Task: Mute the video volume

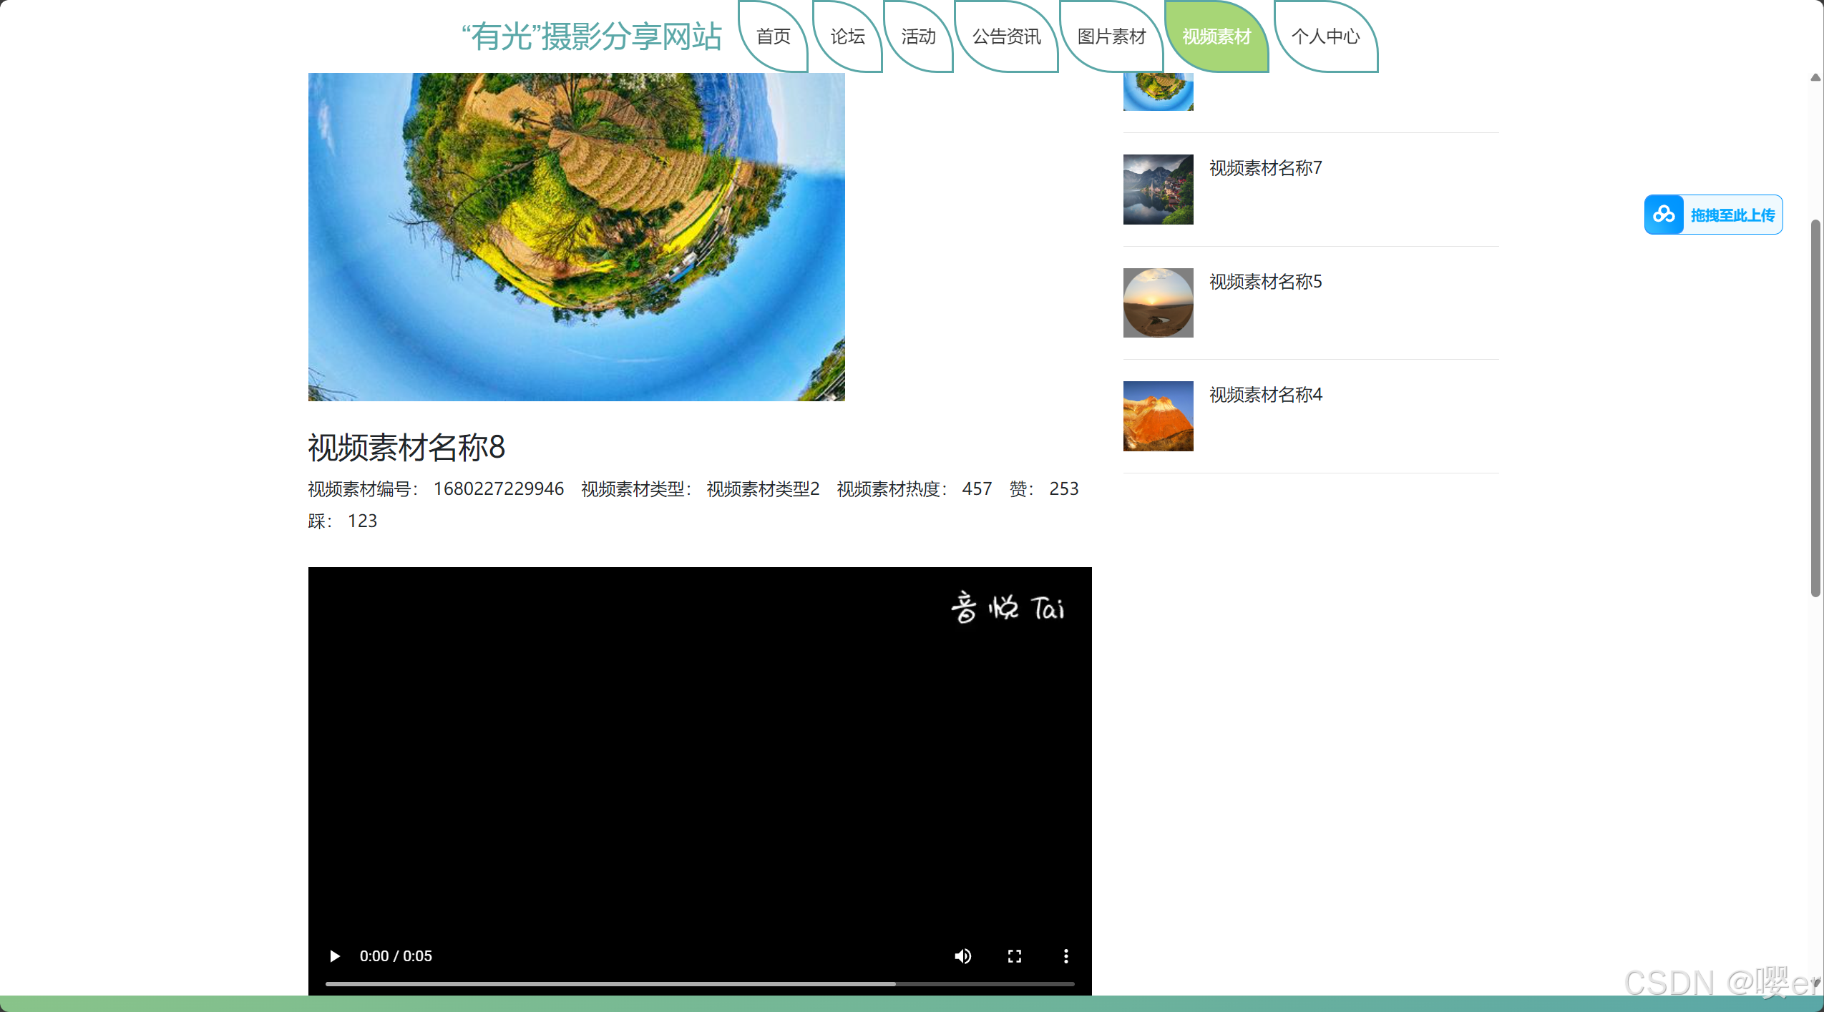Action: [962, 956]
